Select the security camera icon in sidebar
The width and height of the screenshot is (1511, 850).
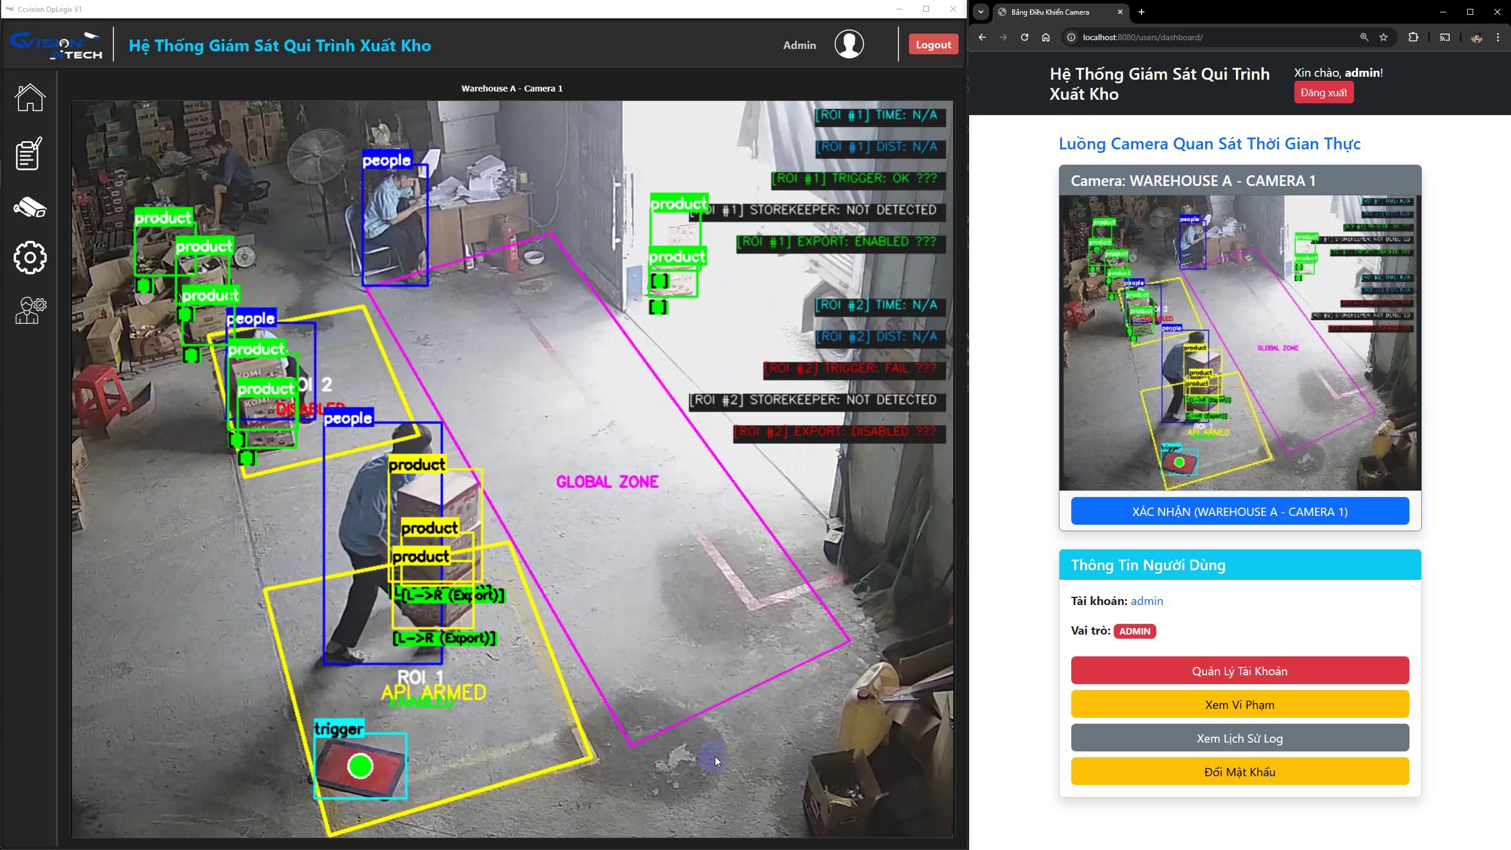pos(30,207)
